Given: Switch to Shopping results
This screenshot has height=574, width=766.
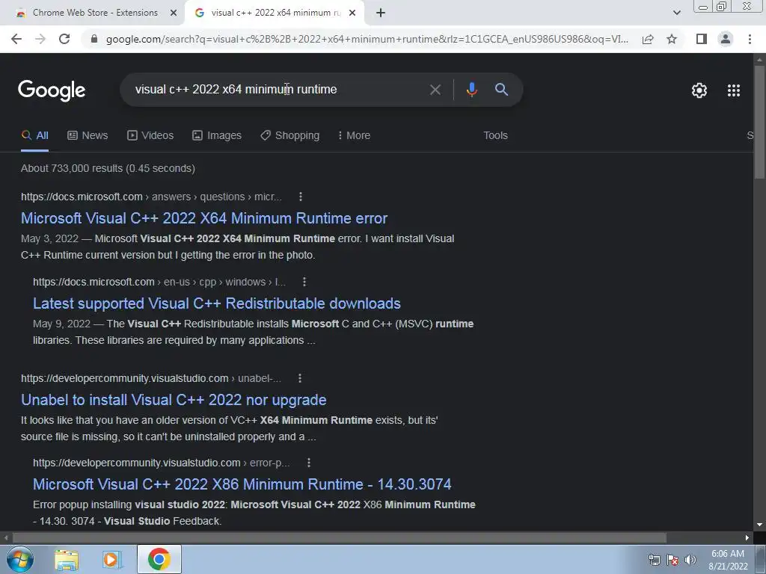Looking at the screenshot, I should [x=290, y=136].
